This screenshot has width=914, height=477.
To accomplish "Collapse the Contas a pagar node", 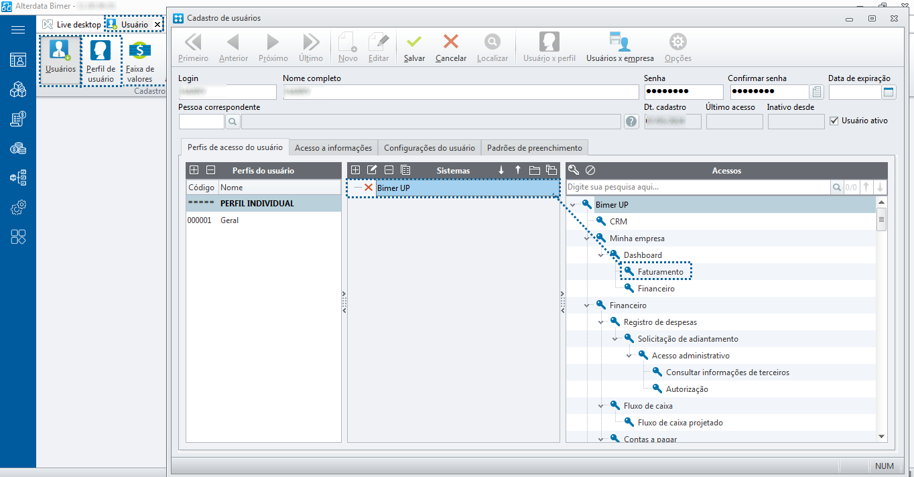I will [x=601, y=439].
